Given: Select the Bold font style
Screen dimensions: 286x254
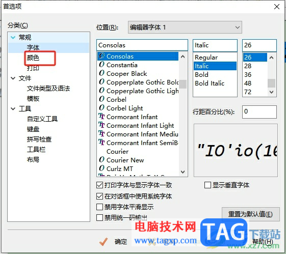Looking at the screenshot, I should [201, 75].
